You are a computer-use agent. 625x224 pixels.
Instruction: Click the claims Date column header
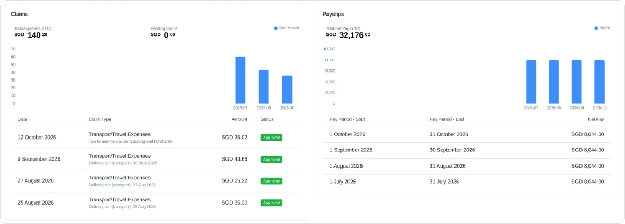click(x=23, y=119)
